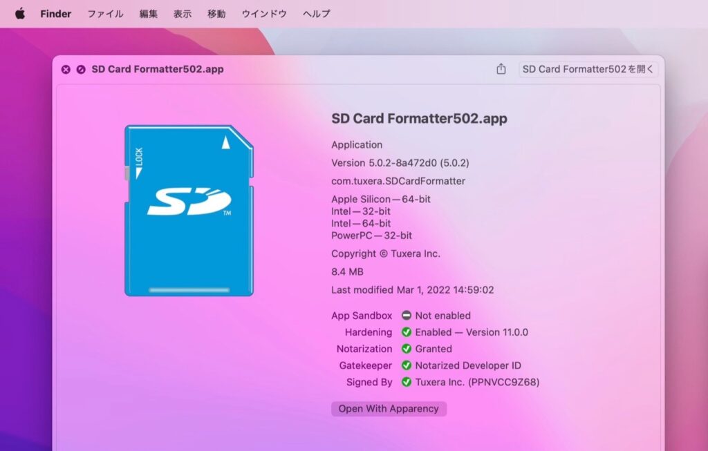Screen dimensions: 708x451
Task: Click the Gatekeeper Notarized Developer ID checkmark
Action: 407,365
